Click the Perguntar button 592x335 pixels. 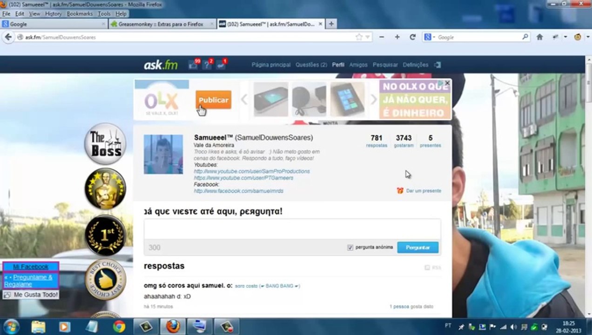(418, 248)
